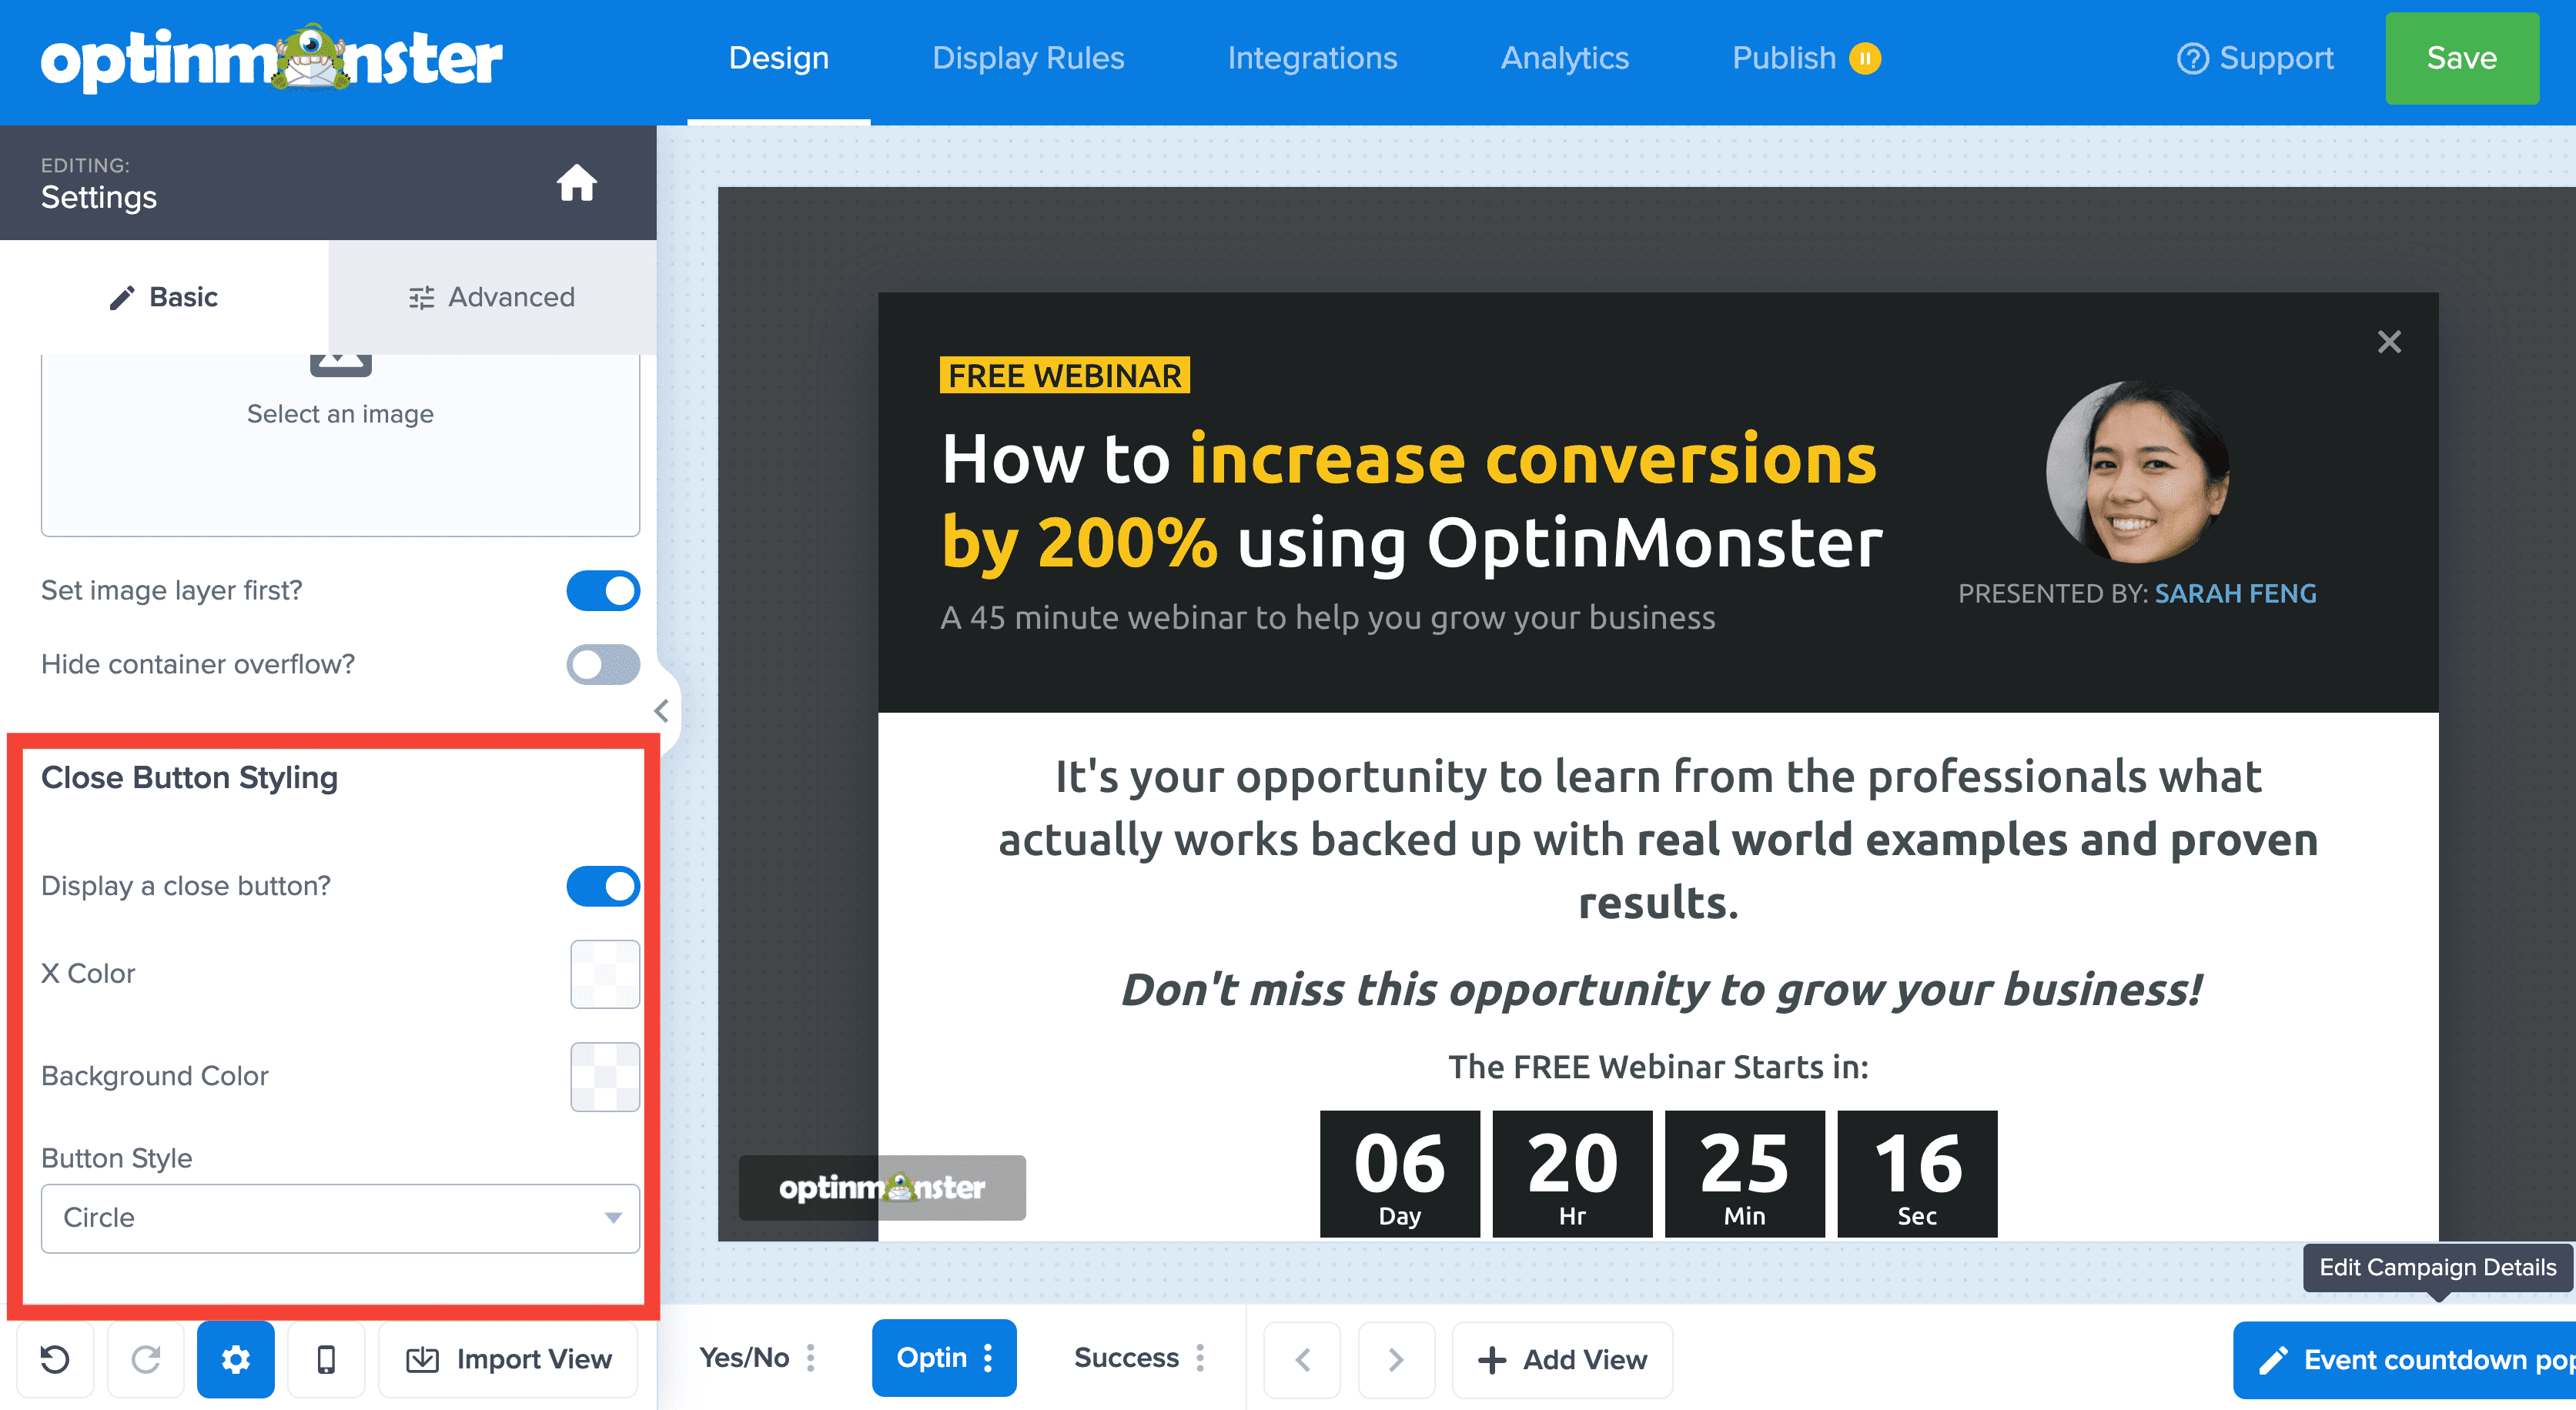Open the Display Rules tab
The height and width of the screenshot is (1410, 2576).
(1027, 58)
